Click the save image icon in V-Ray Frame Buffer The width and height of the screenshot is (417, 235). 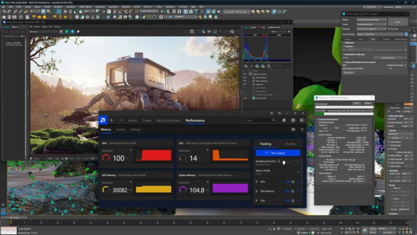[192, 31]
